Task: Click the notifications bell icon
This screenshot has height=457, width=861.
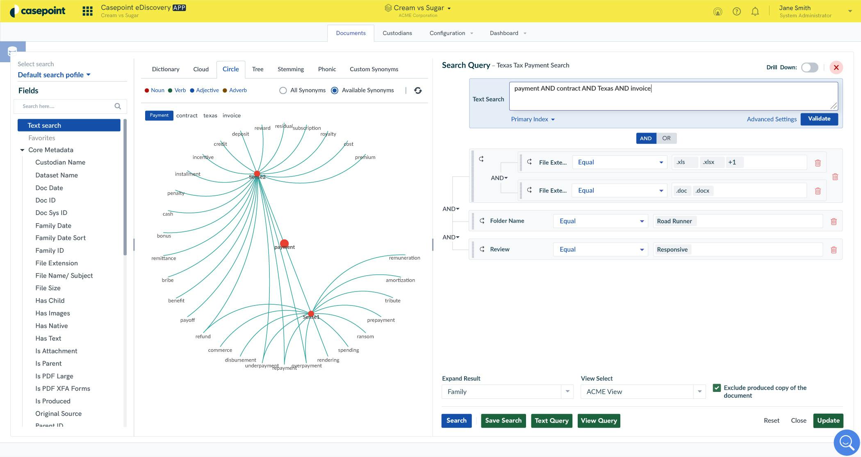Action: coord(755,11)
